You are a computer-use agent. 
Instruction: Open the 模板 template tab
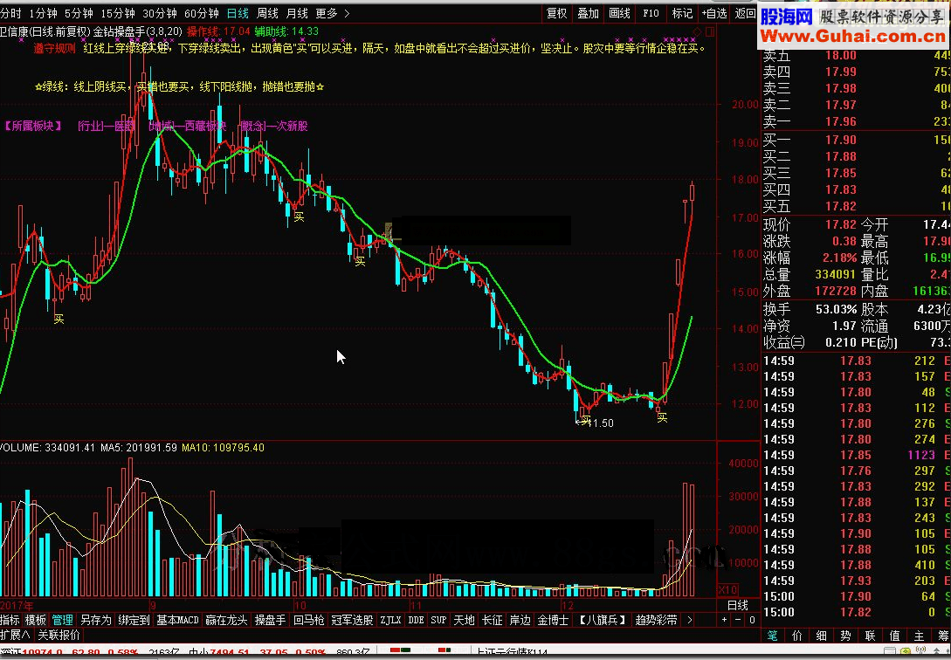(x=35, y=620)
